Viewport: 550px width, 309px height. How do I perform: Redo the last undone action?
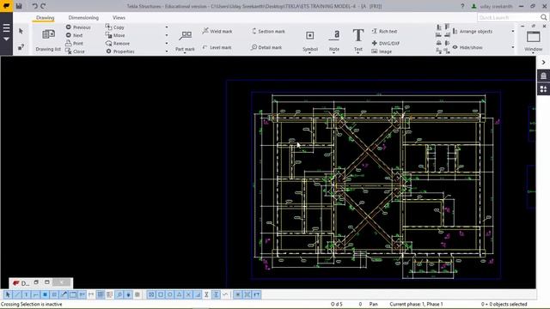click(43, 6)
